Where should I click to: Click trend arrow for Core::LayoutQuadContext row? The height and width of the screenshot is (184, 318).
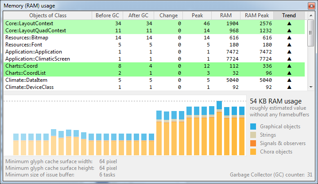pyautogui.click(x=290, y=31)
